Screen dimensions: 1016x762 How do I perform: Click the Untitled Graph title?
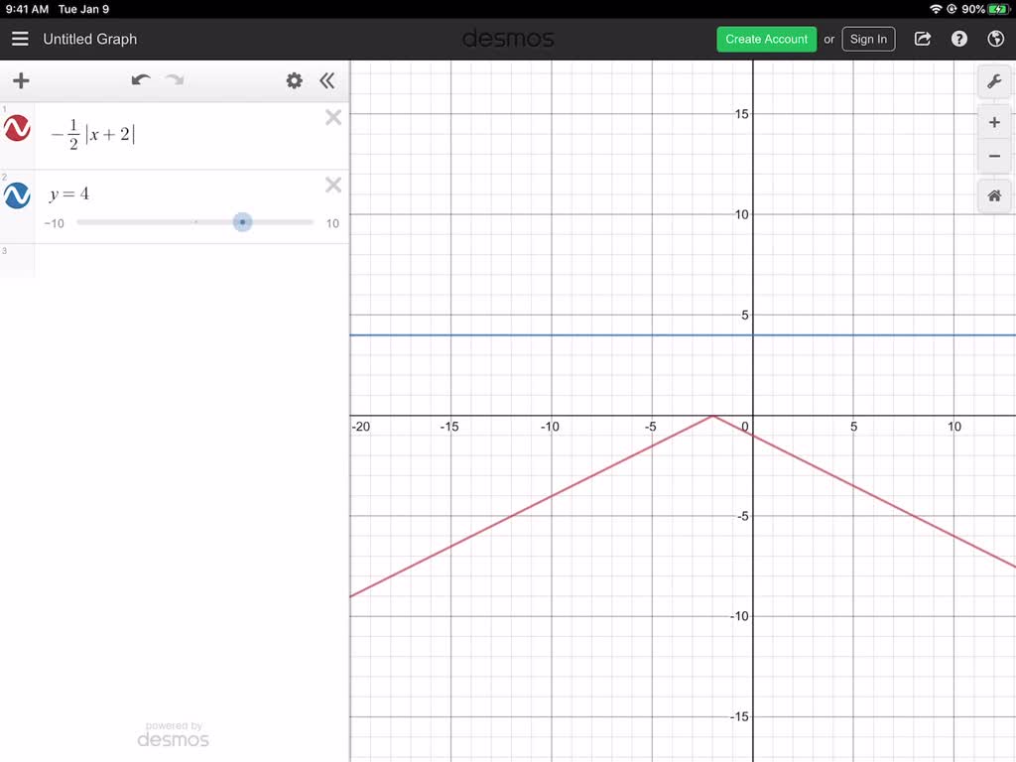[x=89, y=40]
